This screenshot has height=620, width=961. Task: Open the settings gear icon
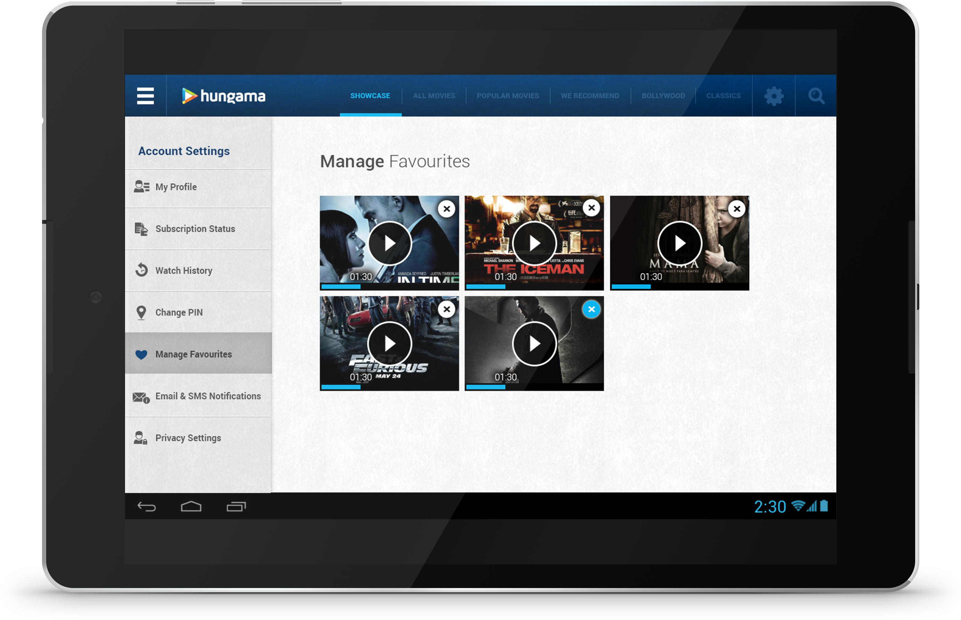pos(773,96)
